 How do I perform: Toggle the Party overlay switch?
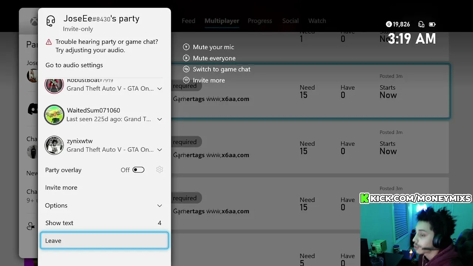click(x=139, y=170)
